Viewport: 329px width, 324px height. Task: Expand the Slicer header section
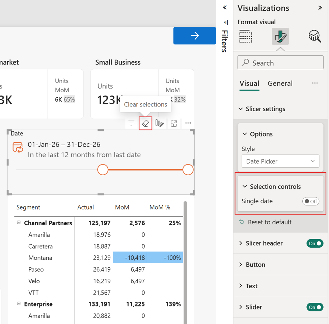tap(241, 243)
